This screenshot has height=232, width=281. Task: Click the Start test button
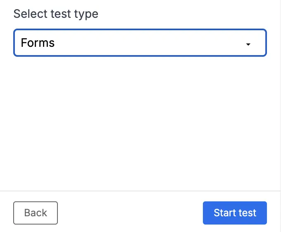click(x=235, y=213)
